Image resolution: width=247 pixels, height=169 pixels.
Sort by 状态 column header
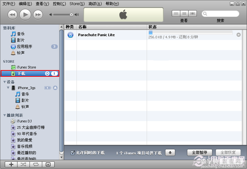click(x=197, y=27)
